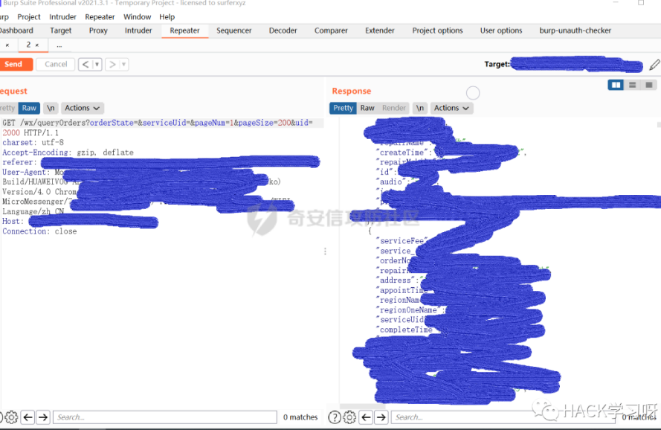Select Raw view in Request pane
661x430 pixels.
(29, 108)
